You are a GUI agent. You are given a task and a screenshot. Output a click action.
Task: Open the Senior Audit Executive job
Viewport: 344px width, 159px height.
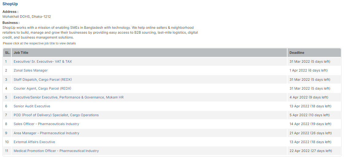32,106
